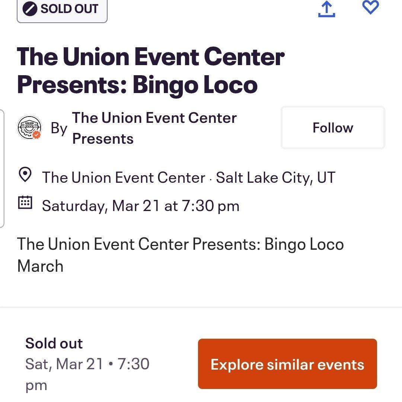Click Explore similar events

[x=288, y=364]
